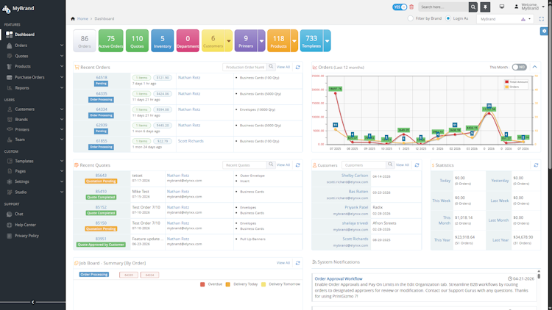Select the Filter by Brand radio button
The height and width of the screenshot is (310, 552).
pyautogui.click(x=410, y=18)
